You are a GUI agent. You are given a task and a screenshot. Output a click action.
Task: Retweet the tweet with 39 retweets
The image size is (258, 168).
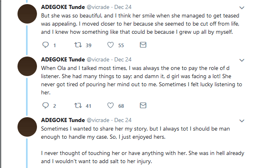tap(78, 45)
